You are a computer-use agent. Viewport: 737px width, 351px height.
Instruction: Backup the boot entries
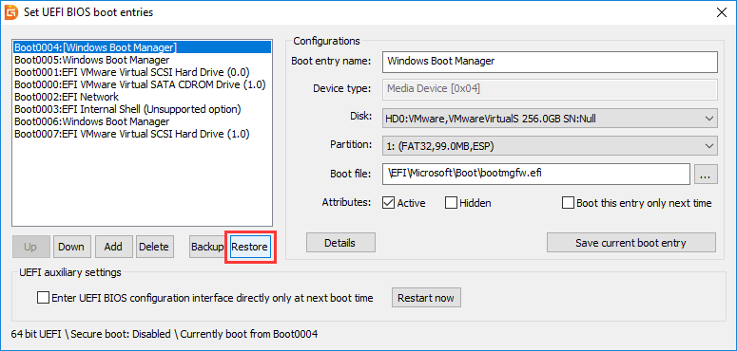point(207,247)
